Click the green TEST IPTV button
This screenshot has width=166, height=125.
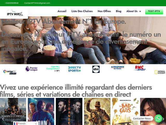click(x=154, y=11)
